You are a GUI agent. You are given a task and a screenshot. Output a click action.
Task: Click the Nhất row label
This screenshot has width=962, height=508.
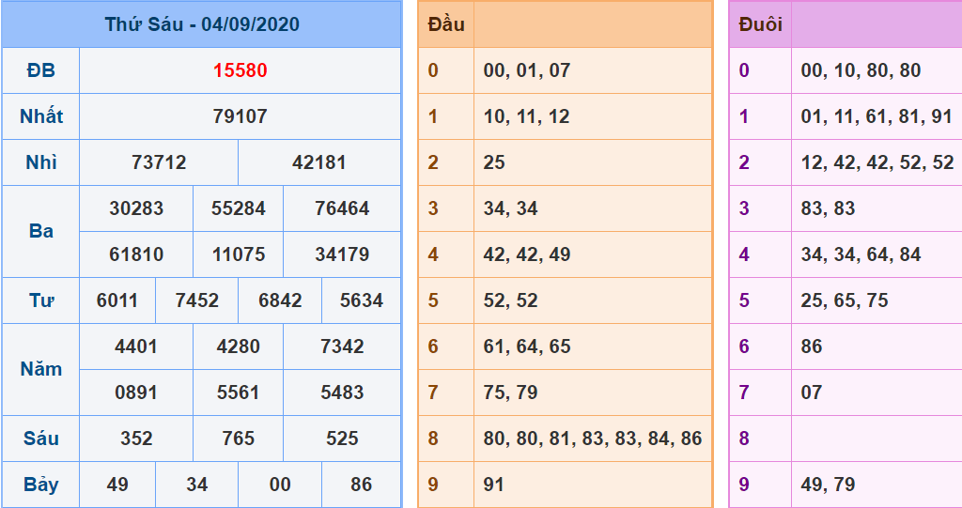tap(40, 116)
